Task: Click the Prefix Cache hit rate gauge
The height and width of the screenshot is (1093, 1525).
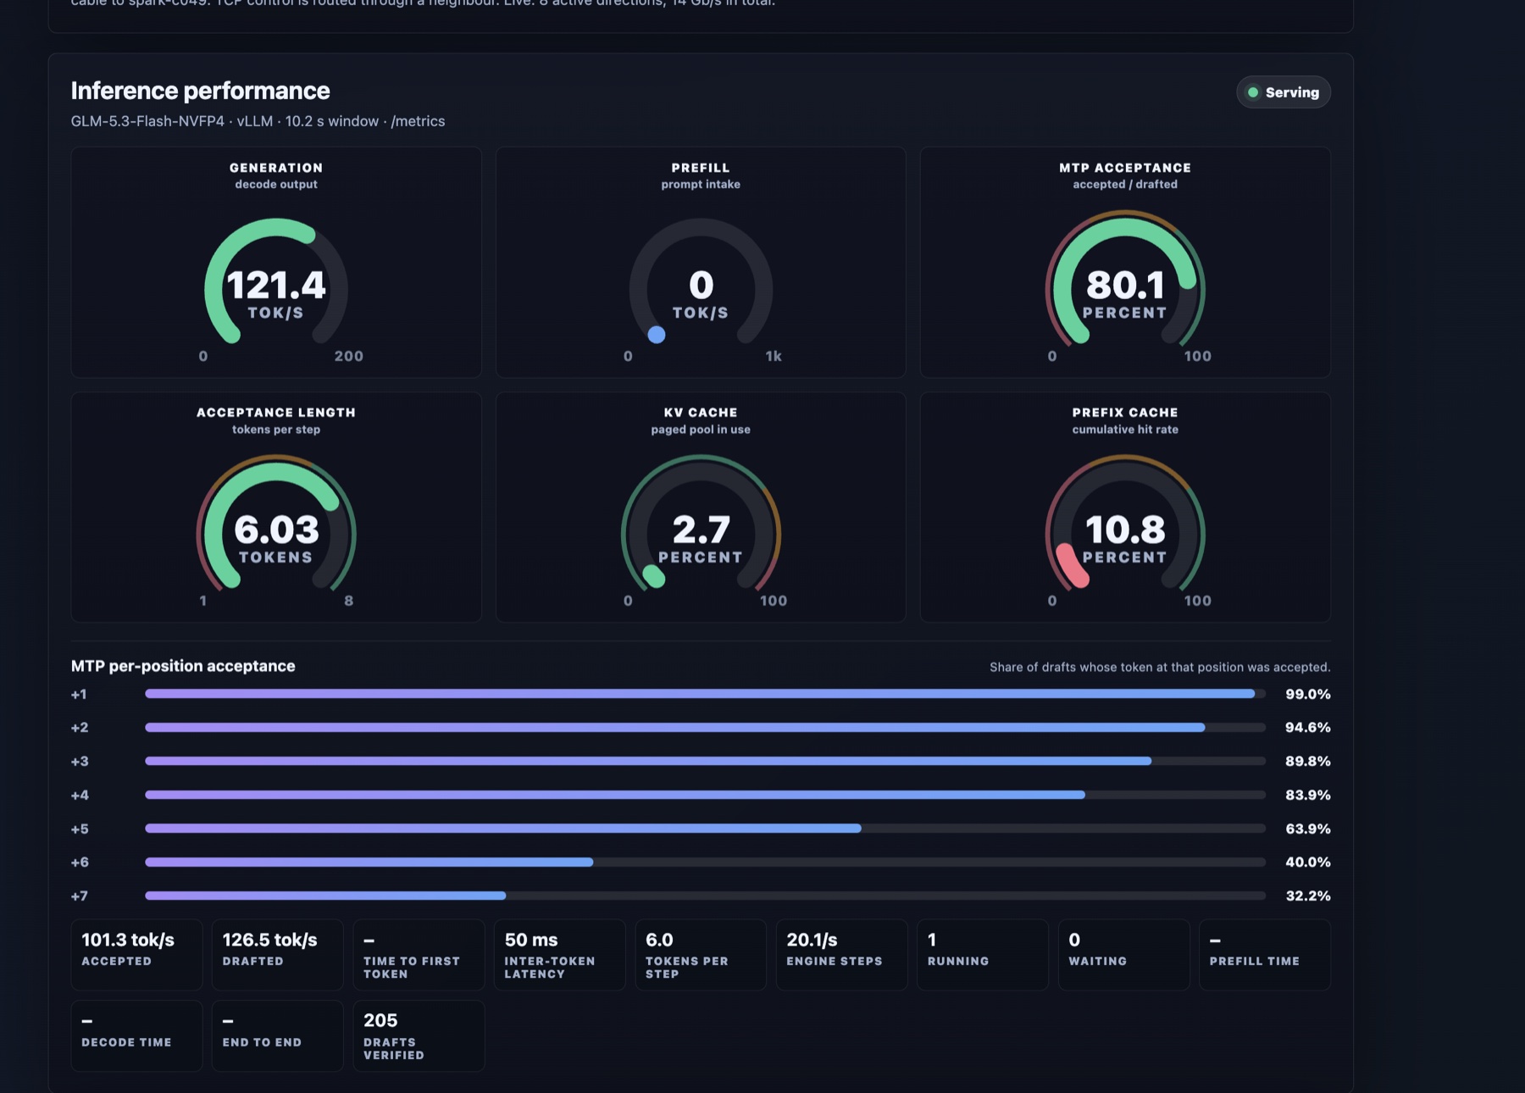Action: (1125, 507)
